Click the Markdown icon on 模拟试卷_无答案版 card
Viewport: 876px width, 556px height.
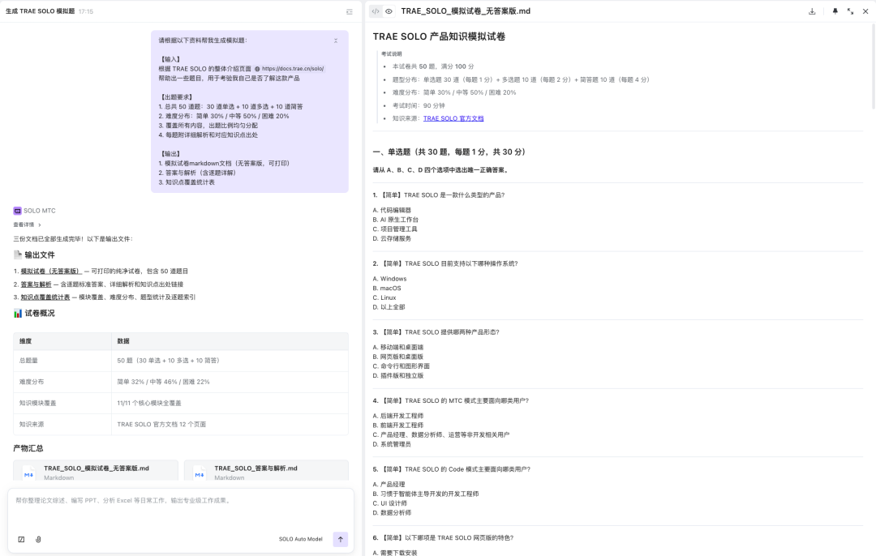(28, 474)
